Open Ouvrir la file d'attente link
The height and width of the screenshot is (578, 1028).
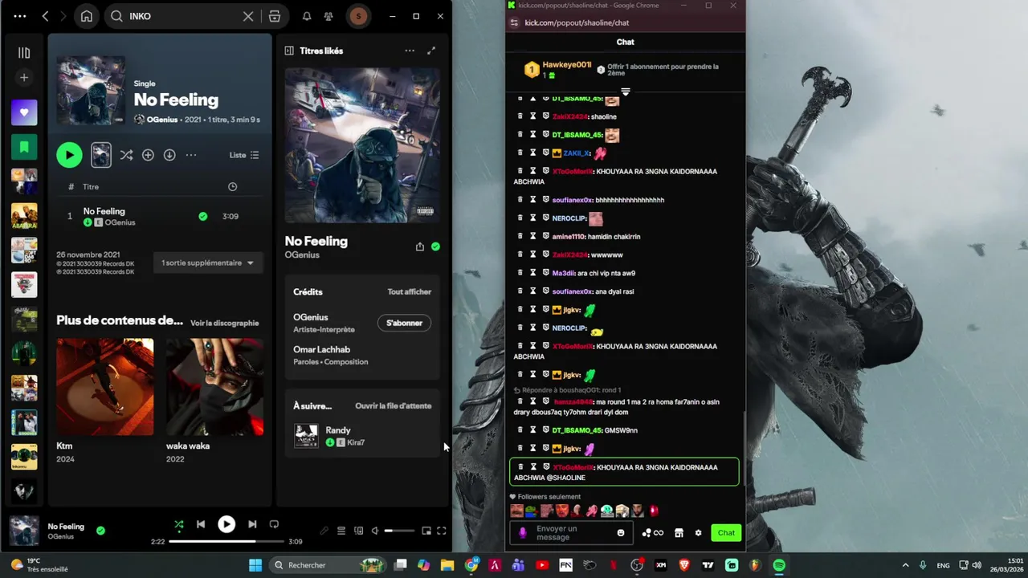coord(394,405)
